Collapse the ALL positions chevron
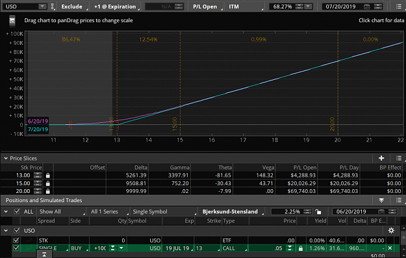 click(x=6, y=212)
